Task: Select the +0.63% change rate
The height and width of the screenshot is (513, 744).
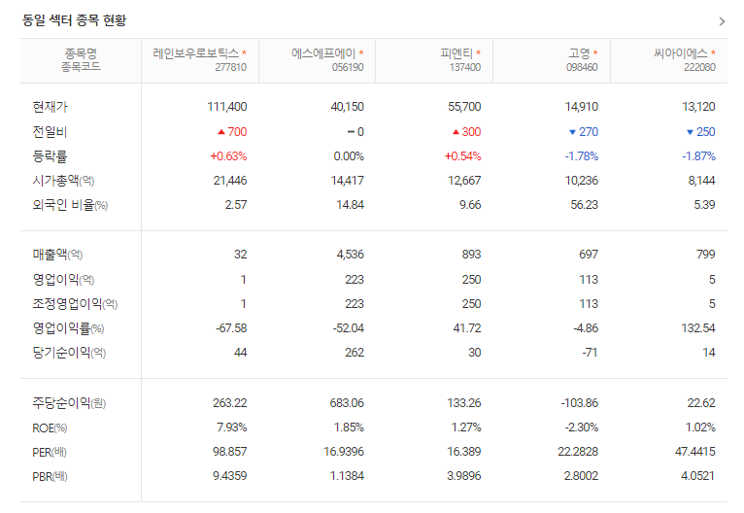Action: [x=228, y=156]
